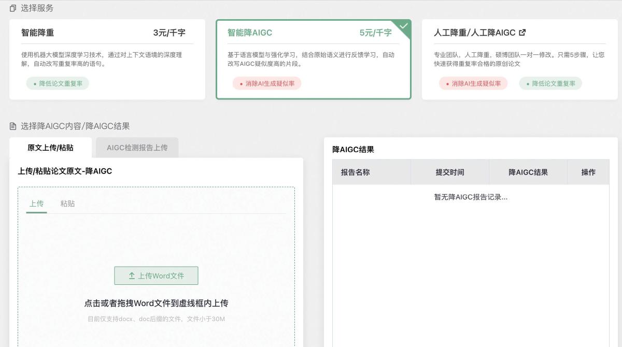Click the 消除AI生成疑似率 tag under 智能降AIGC
This screenshot has width=622, height=347.
267,83
